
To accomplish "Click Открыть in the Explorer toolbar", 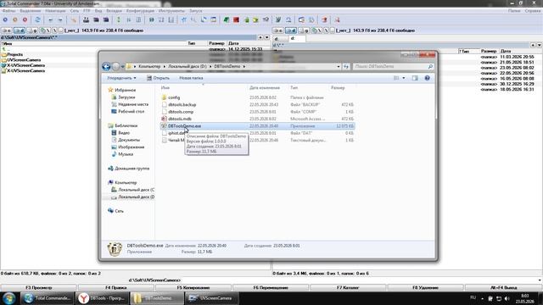I will click(x=158, y=78).
